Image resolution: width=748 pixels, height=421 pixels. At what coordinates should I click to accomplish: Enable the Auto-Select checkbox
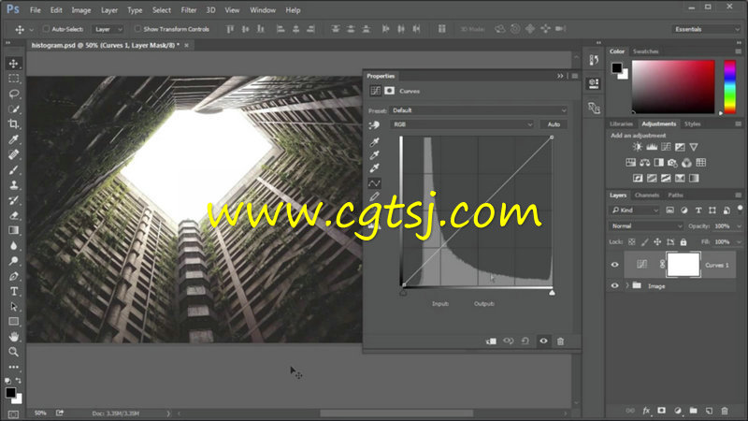click(x=46, y=29)
